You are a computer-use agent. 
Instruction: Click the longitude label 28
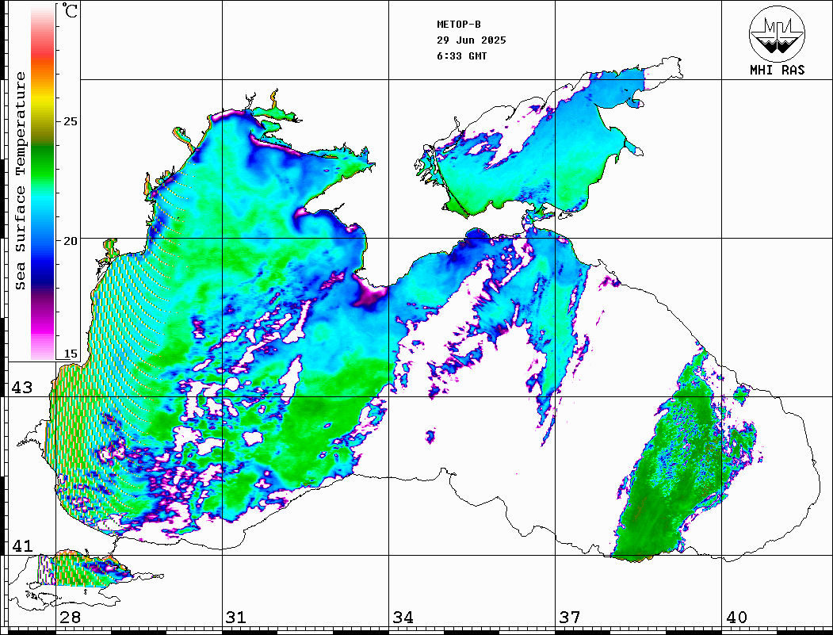tap(70, 618)
